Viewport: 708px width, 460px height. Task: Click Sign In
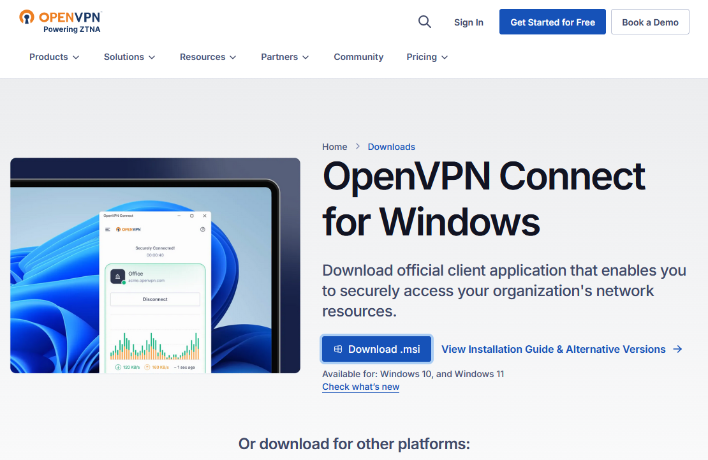469,22
